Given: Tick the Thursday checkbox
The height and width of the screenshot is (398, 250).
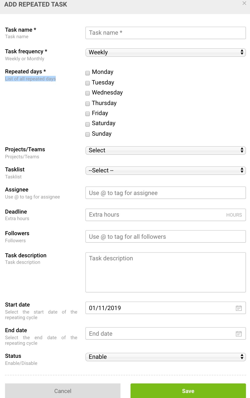Looking at the screenshot, I should click(x=87, y=104).
